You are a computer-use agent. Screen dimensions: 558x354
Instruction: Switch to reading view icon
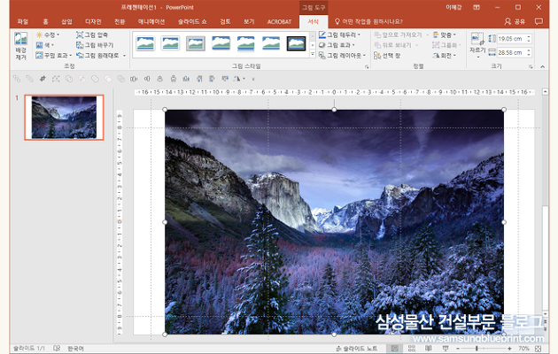tap(429, 349)
